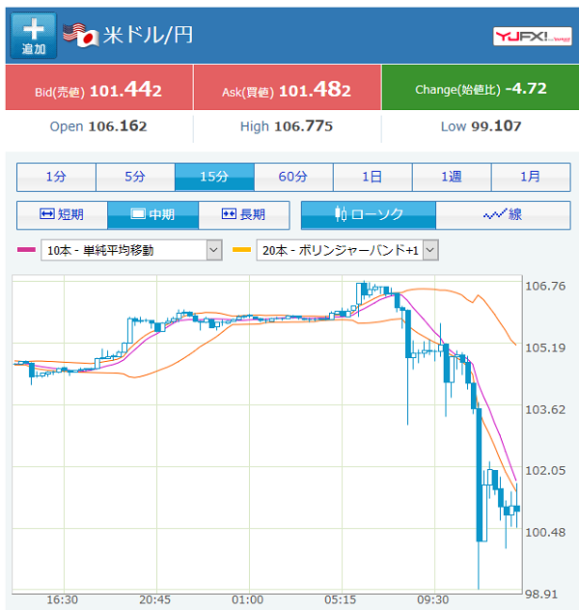Select 中期 medium-term range option

[x=152, y=214]
